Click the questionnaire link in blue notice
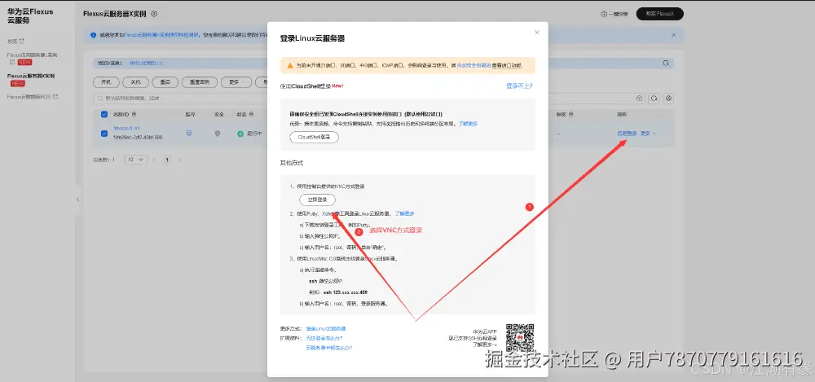The image size is (815, 382). (161, 35)
